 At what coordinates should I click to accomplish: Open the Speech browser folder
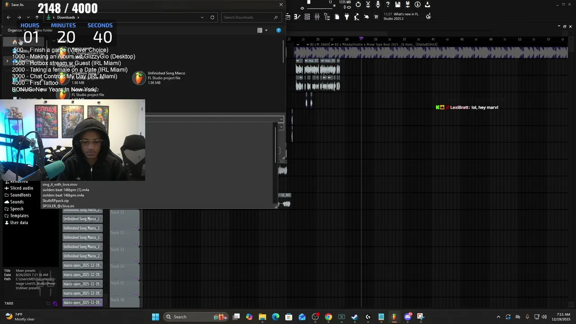(14, 209)
